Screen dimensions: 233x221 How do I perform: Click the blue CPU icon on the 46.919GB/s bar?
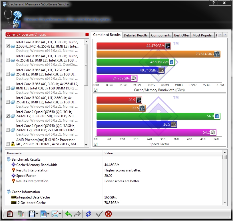[172, 62]
